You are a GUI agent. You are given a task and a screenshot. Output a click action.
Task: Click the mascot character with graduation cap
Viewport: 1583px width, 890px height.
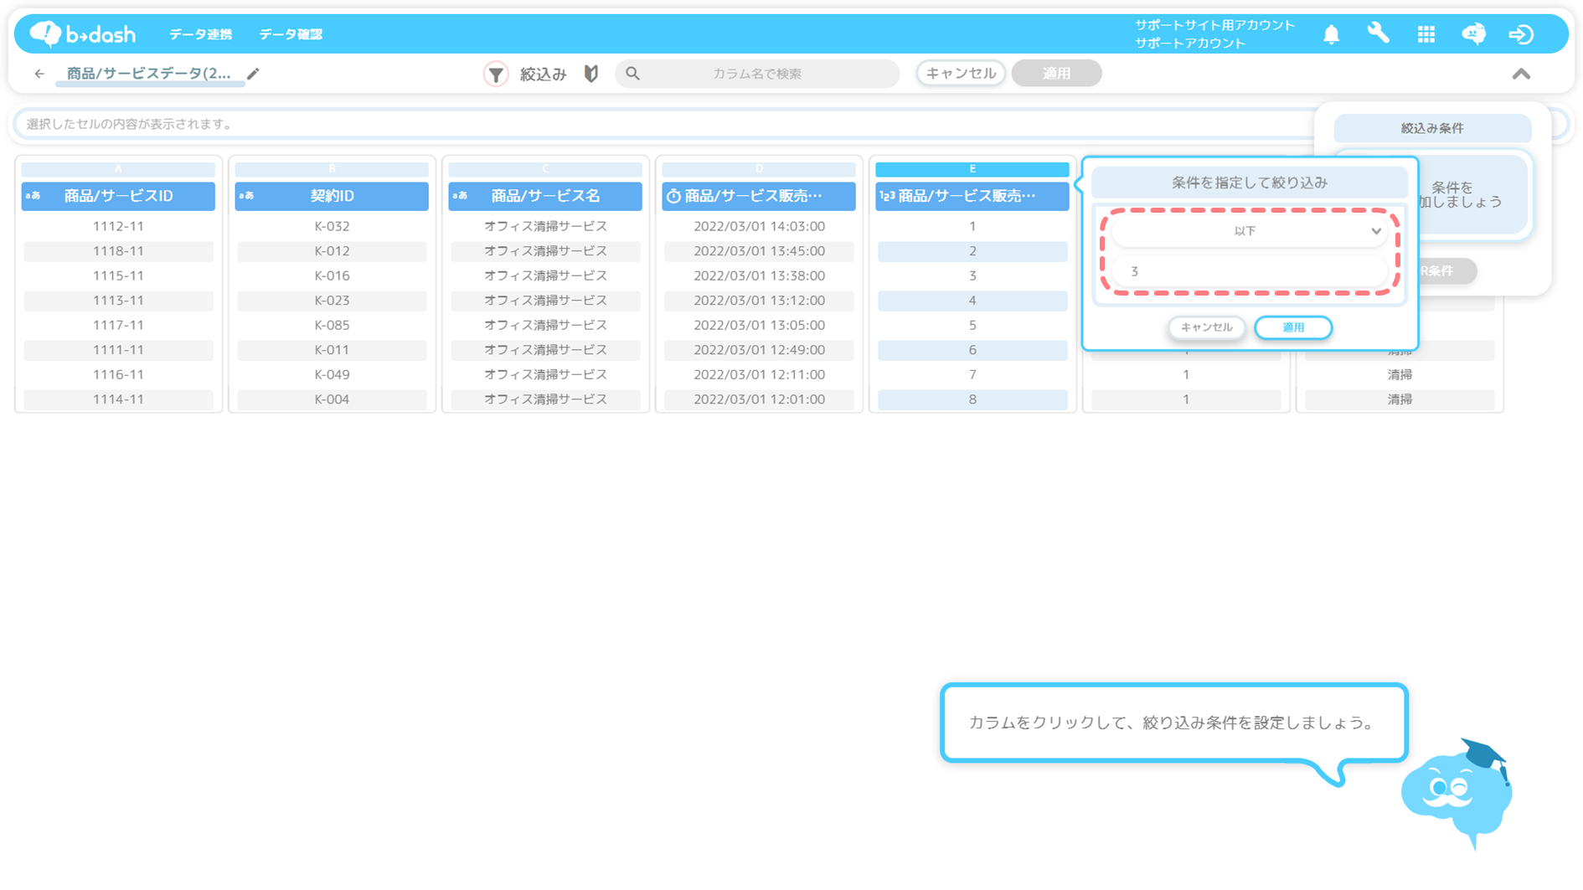[x=1457, y=793]
